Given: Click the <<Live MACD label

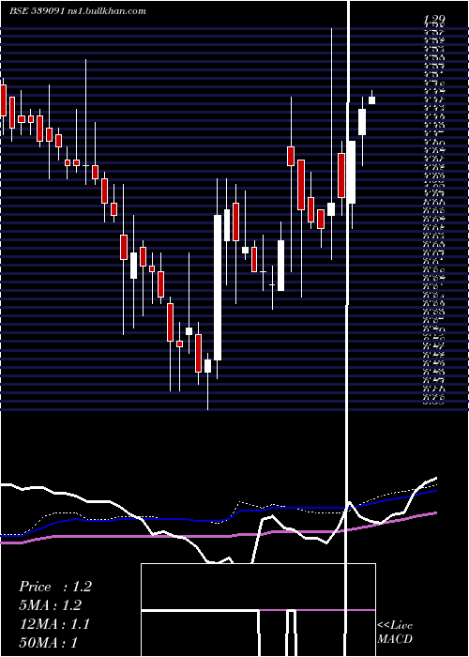Looking at the screenshot, I should tap(395, 633).
